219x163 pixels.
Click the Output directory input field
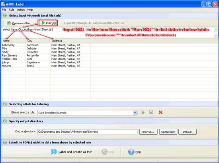click(88, 132)
